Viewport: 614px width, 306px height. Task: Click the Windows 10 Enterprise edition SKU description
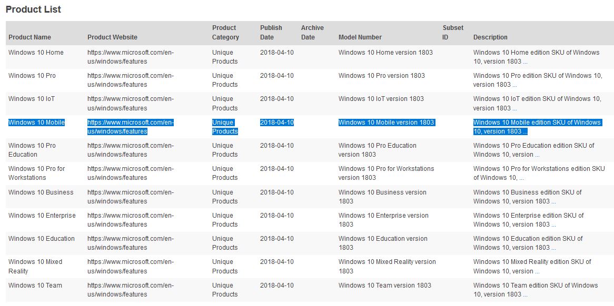tap(529, 220)
